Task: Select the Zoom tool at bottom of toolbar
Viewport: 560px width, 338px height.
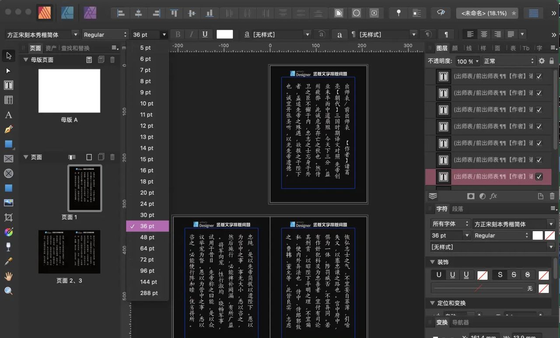Action: pos(8,290)
